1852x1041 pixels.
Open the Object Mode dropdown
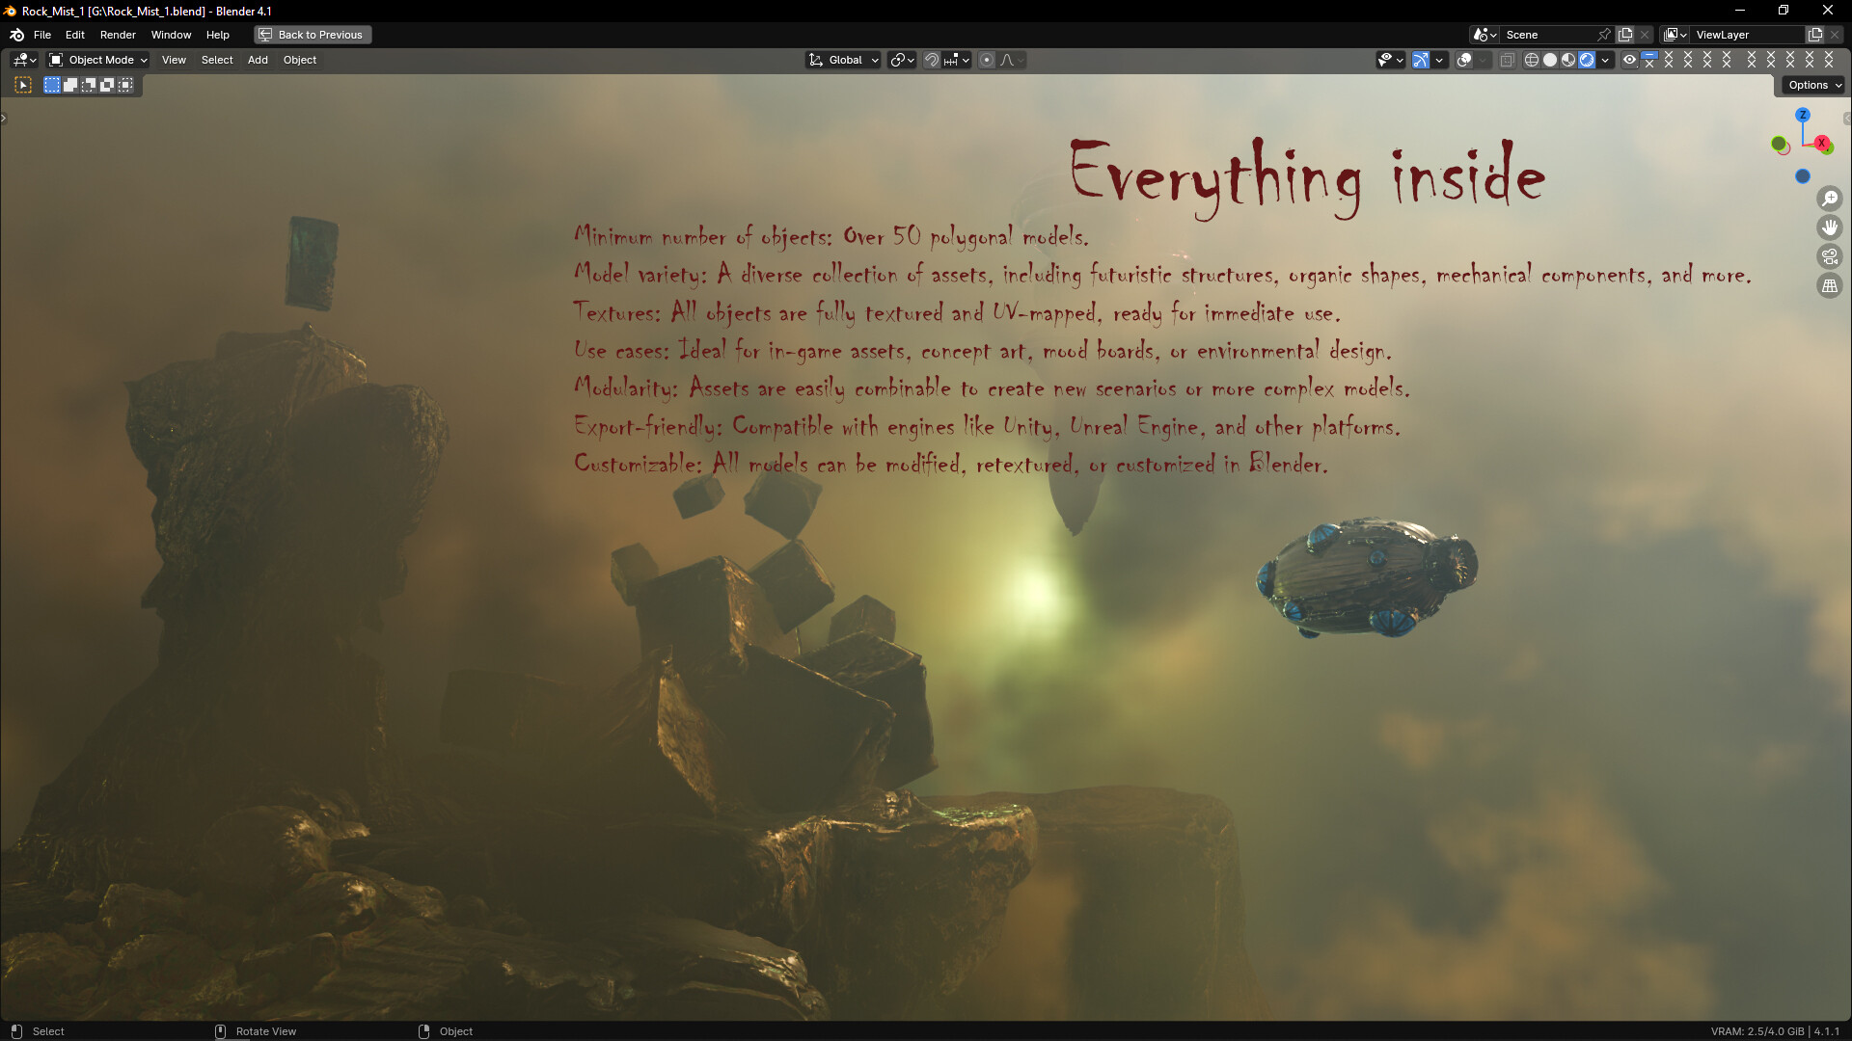[97, 60]
